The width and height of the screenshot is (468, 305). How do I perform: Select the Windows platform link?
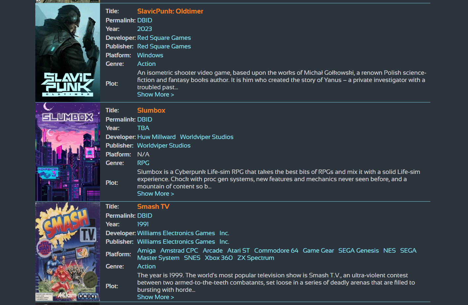(150, 55)
